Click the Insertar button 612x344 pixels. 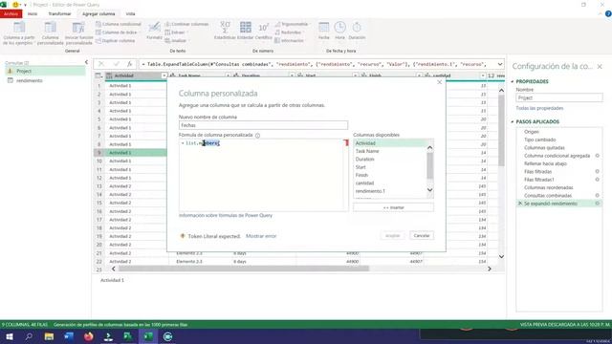tap(393, 207)
